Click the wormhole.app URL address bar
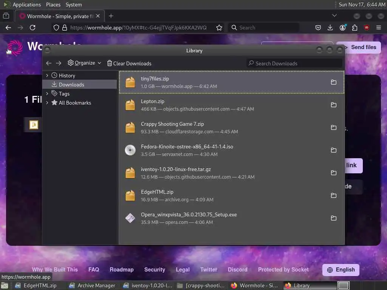This screenshot has width=387, height=290. (x=138, y=28)
